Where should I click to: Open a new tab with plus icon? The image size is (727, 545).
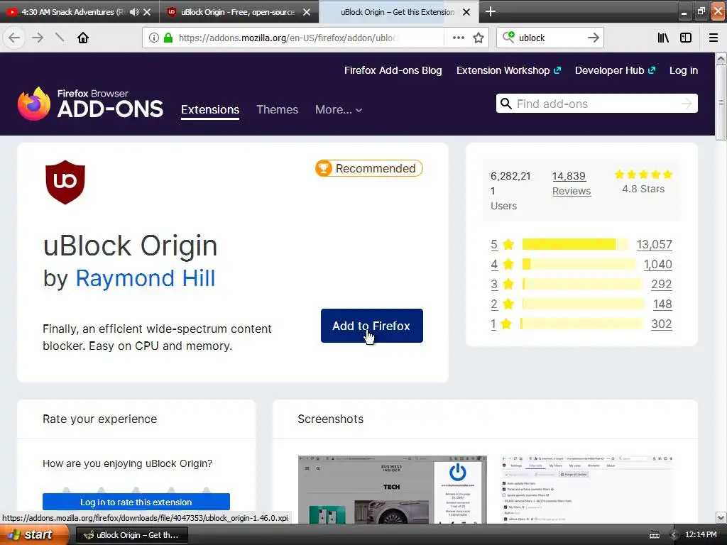tap(490, 11)
